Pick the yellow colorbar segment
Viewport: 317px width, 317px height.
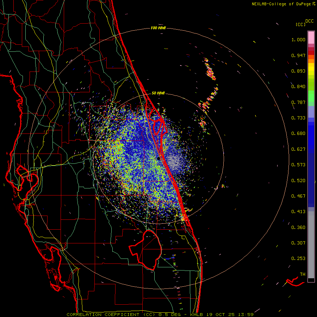pyautogui.click(x=311, y=69)
